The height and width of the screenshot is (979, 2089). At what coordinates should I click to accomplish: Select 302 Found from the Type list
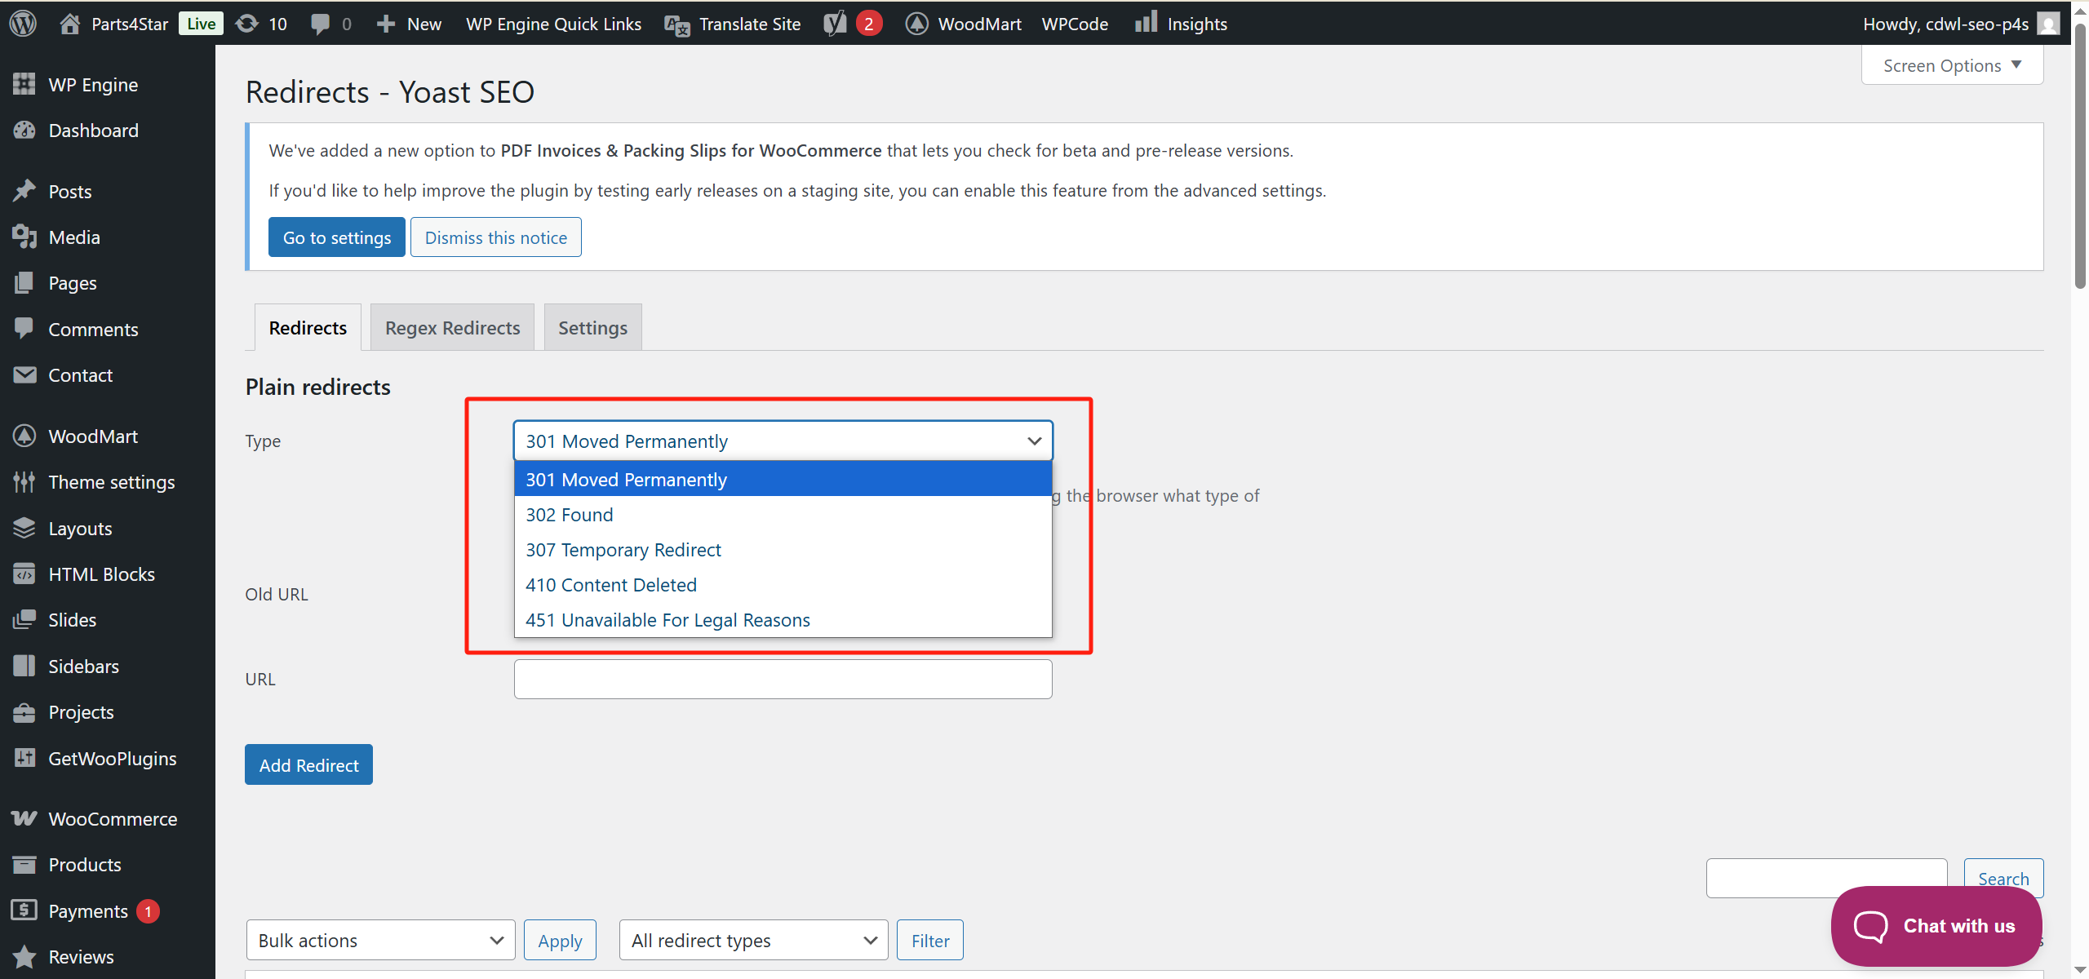[570, 515]
